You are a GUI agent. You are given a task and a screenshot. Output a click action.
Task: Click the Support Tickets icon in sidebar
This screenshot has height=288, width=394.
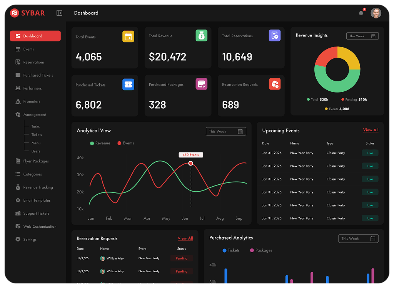click(18, 213)
